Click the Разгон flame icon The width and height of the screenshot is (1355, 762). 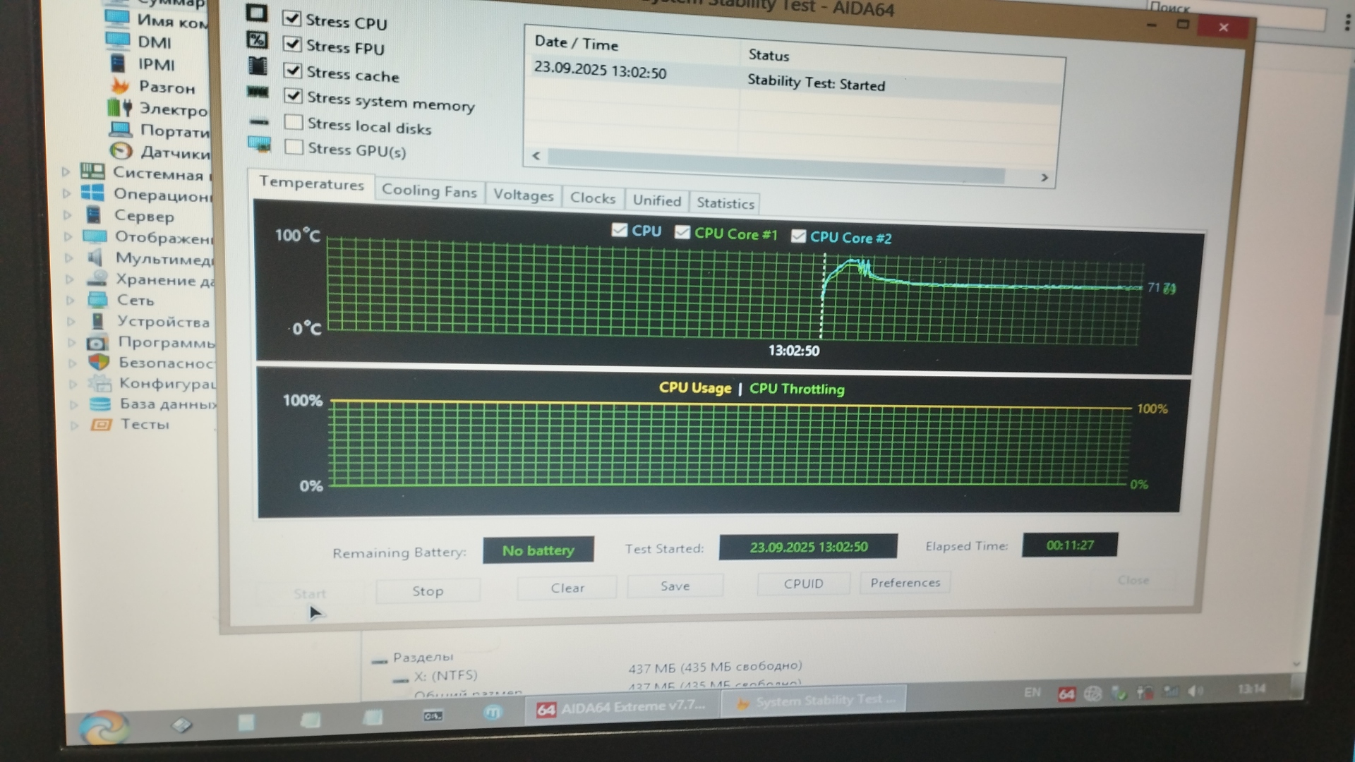120,86
